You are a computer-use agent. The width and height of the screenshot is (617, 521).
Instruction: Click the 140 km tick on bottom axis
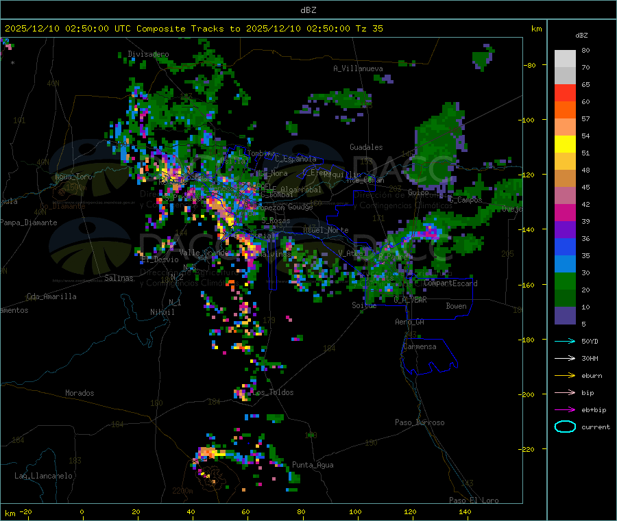pos(465,511)
